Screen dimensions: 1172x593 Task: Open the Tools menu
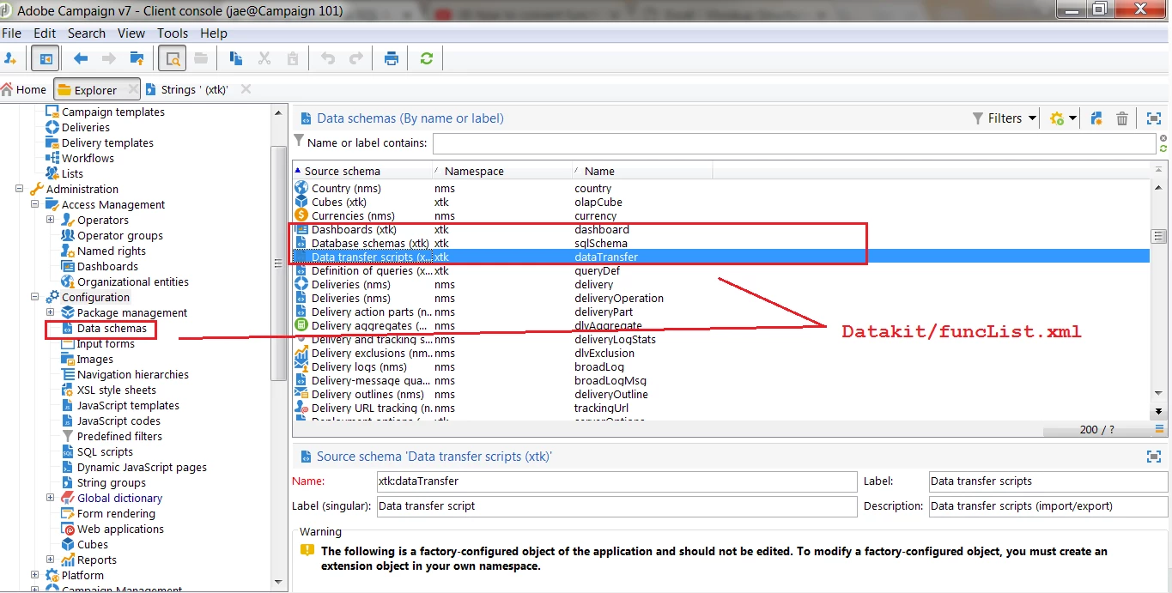(173, 33)
